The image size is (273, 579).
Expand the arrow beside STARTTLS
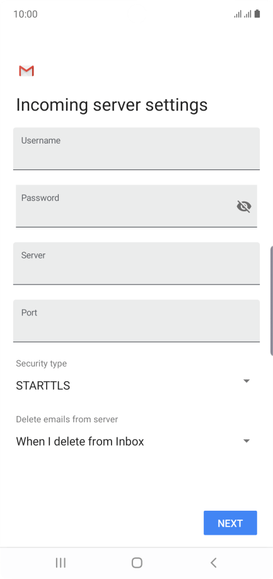coord(247,381)
